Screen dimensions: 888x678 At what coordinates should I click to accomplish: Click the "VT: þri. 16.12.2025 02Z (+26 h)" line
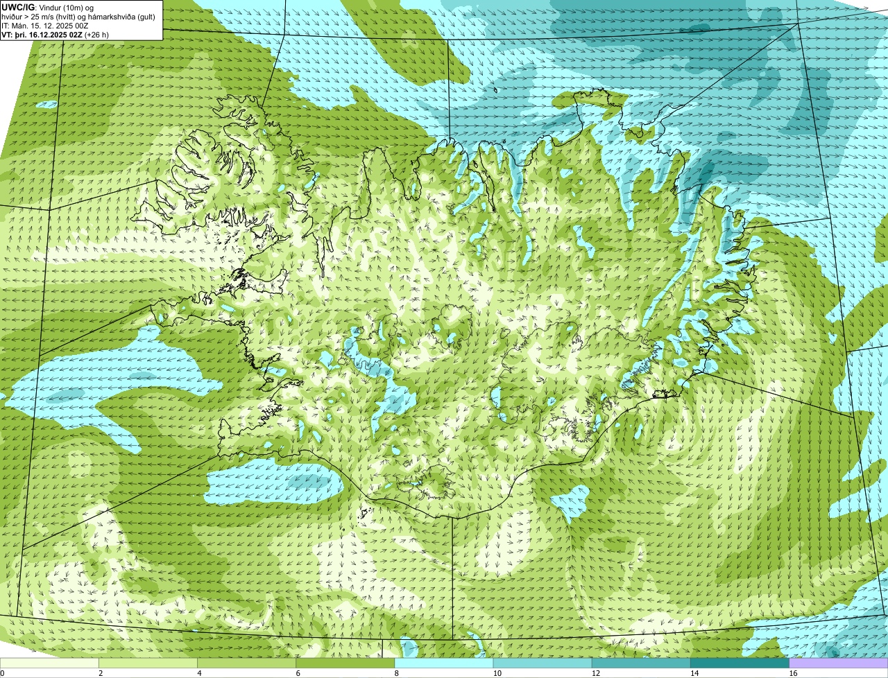[55, 35]
